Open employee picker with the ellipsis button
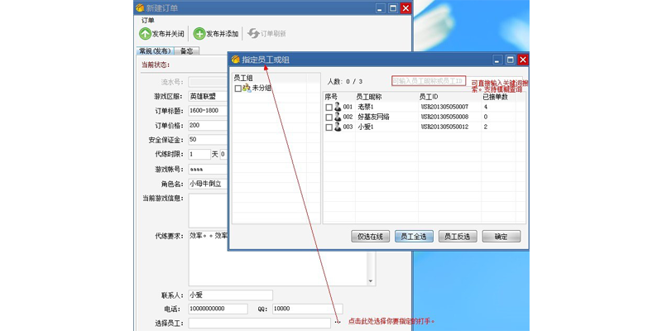 [337, 323]
